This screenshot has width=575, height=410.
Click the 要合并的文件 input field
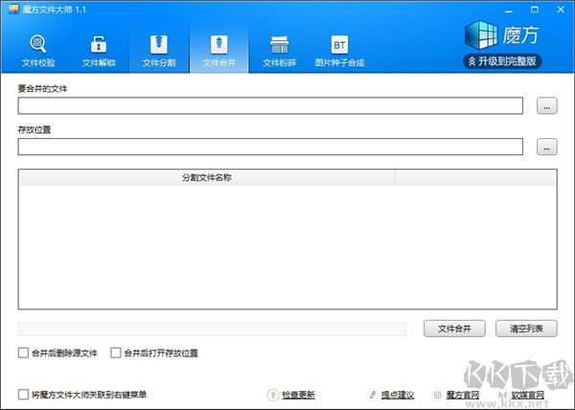tap(269, 106)
